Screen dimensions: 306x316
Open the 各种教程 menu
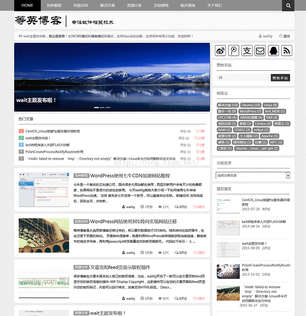(x=54, y=5)
